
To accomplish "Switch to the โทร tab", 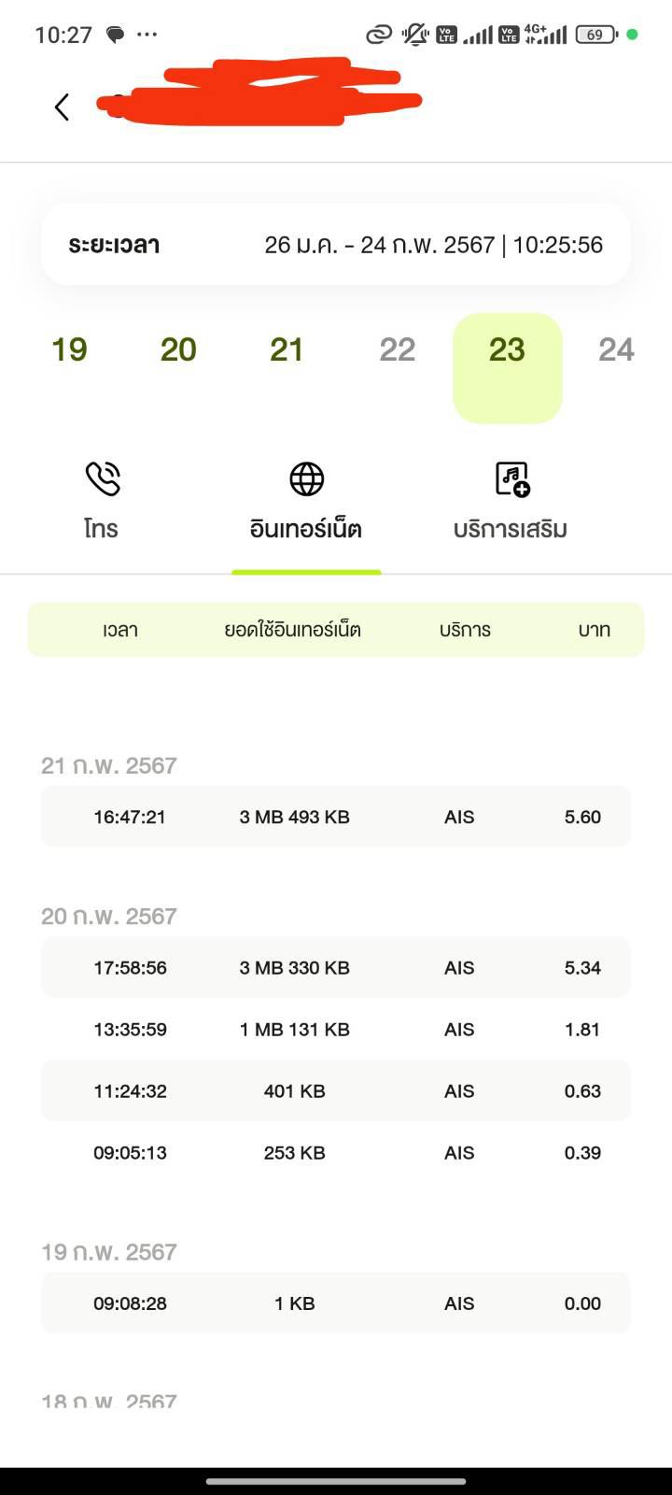I will (101, 529).
